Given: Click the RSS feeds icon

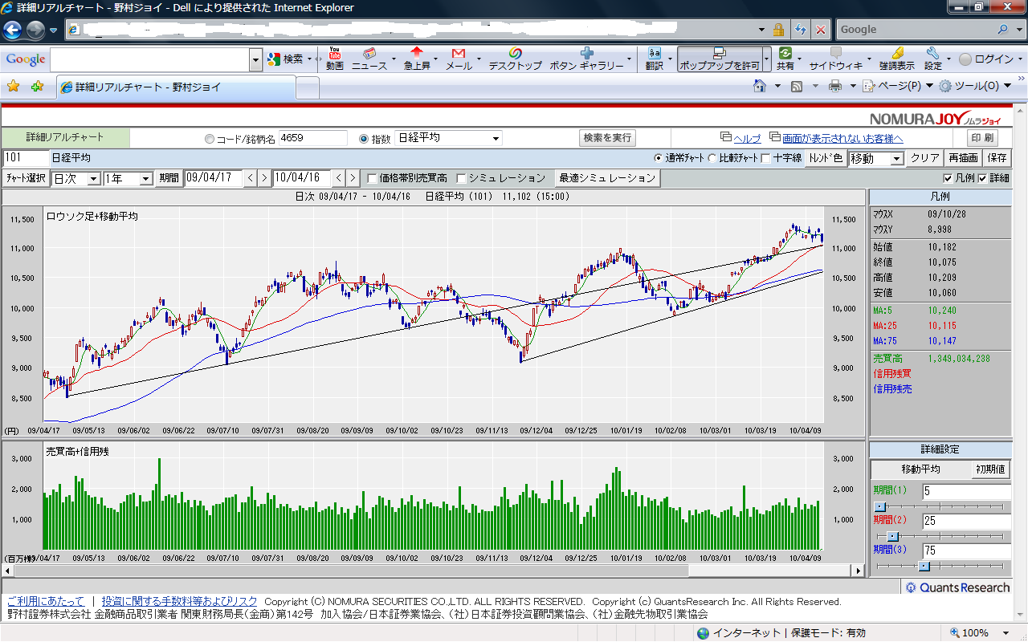Looking at the screenshot, I should pos(797,86).
